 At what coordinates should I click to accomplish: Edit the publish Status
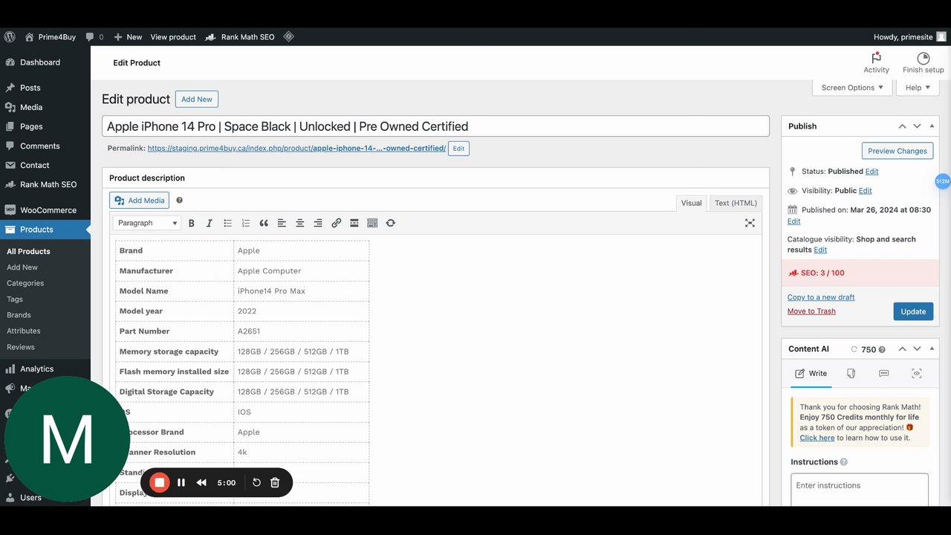coord(872,172)
